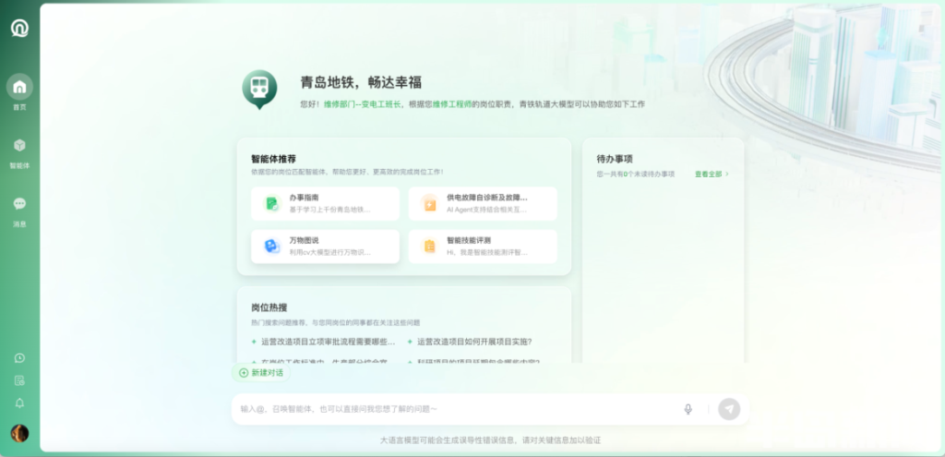Go to 首页 home in sidebar
Image resolution: width=945 pixels, height=457 pixels.
coord(20,91)
